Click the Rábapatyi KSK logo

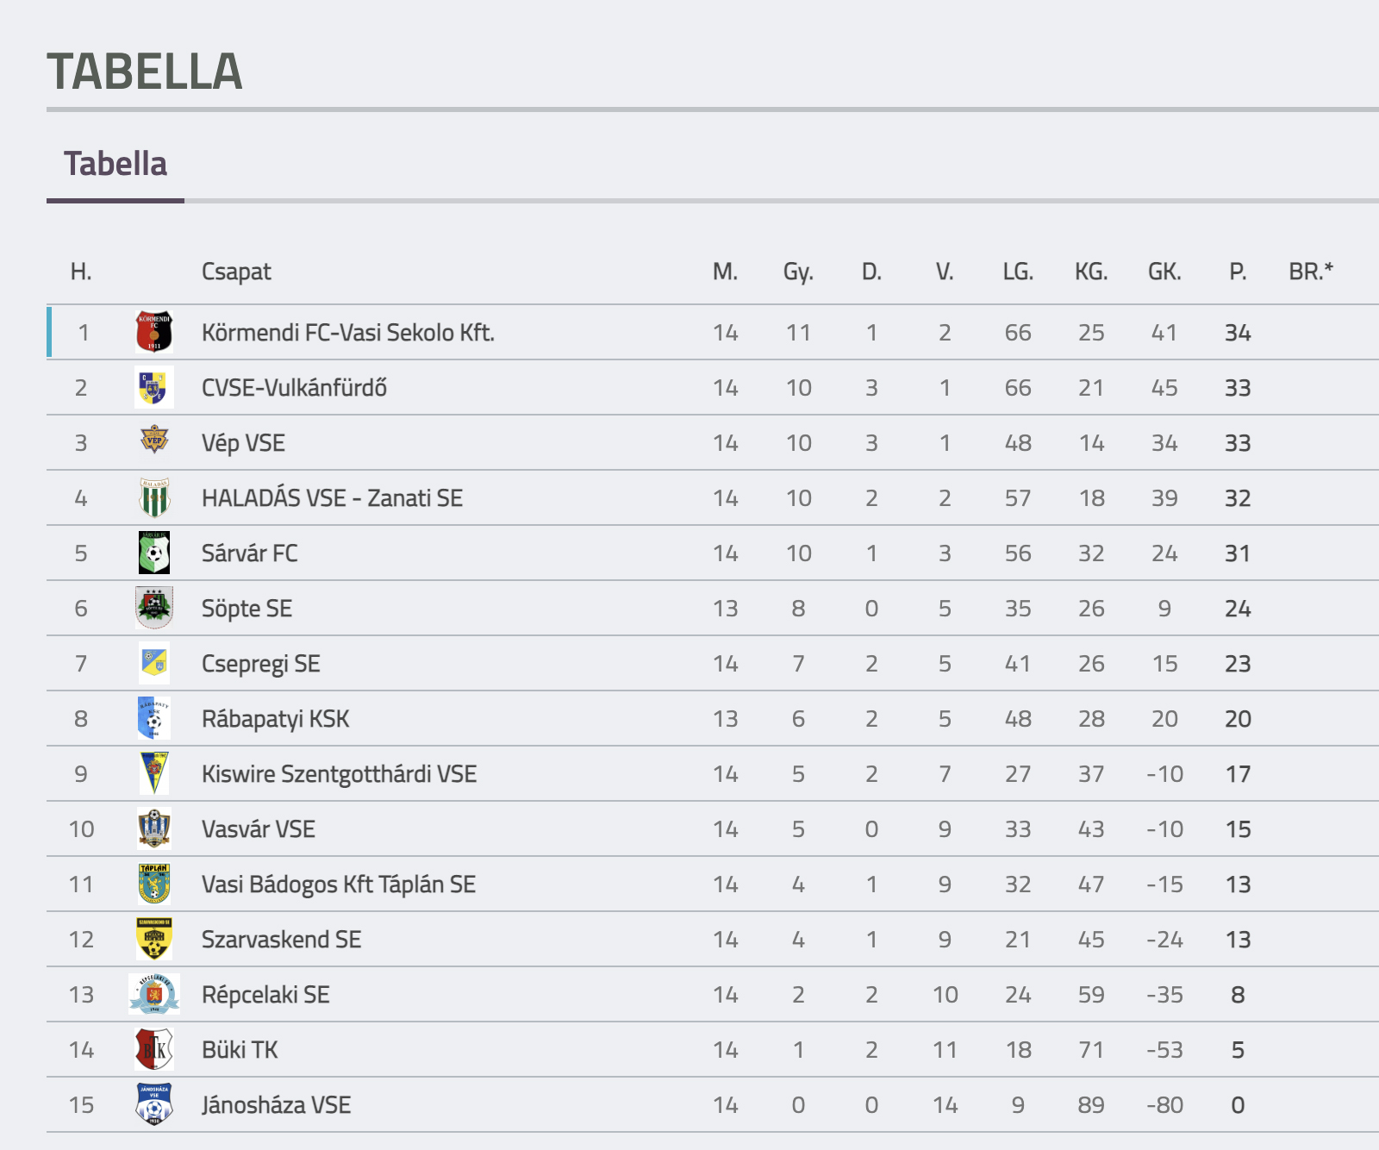[154, 718]
